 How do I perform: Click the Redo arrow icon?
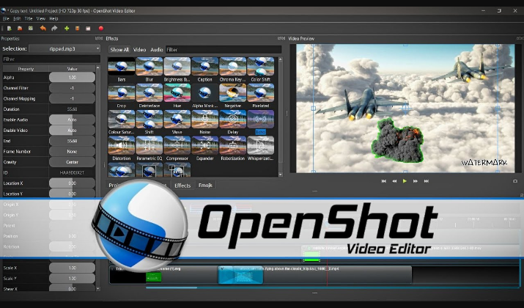tap(54, 29)
